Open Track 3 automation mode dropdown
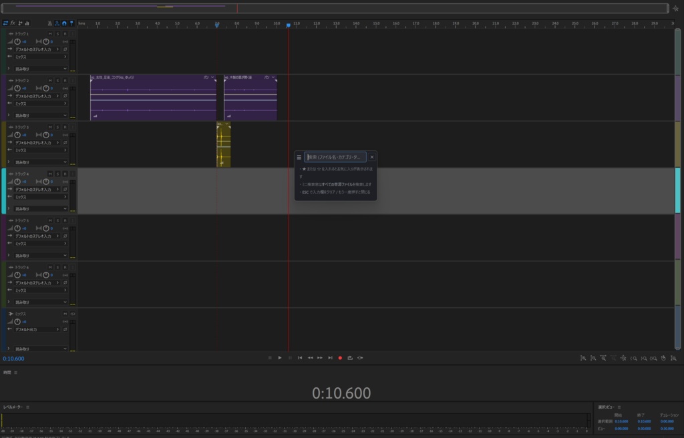 pos(41,162)
